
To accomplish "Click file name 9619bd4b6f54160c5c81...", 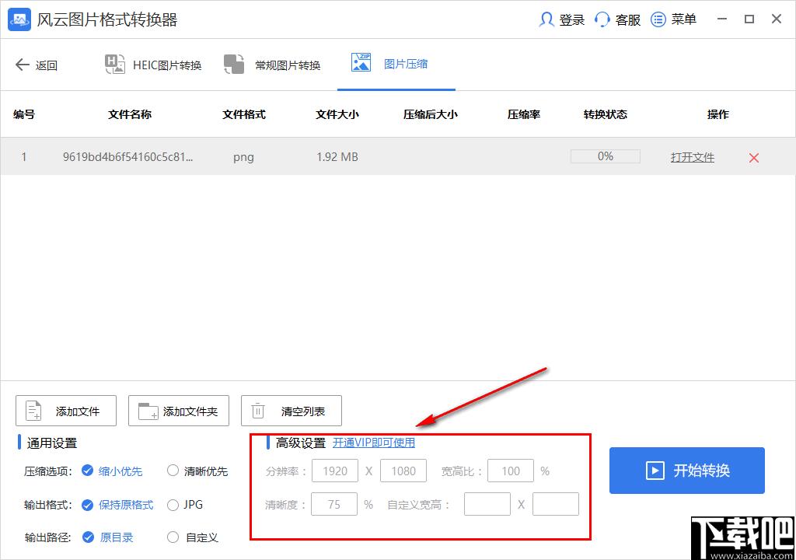I will (x=128, y=157).
